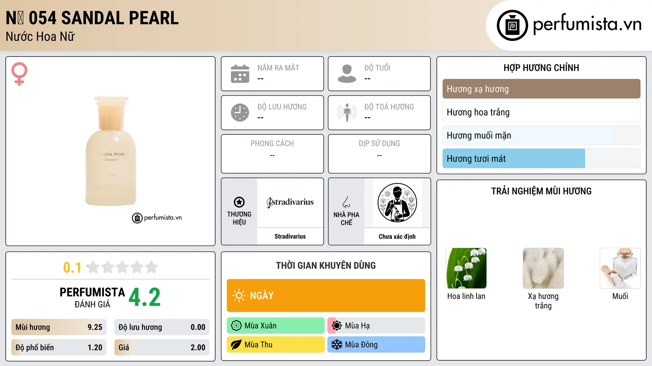
Task: Click the Hương tươi mát accord bar
Action: point(541,159)
